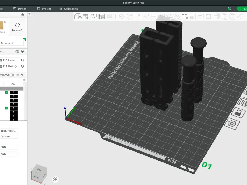The image size is (247, 185).
Task: Uncheck the first green checkbox in object list
Action: [x=6, y=92]
